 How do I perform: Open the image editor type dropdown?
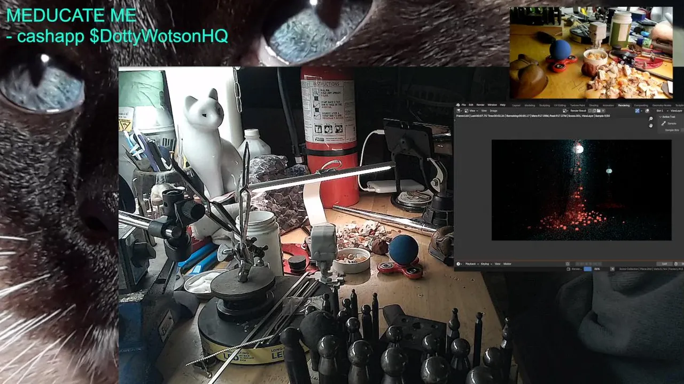point(460,111)
